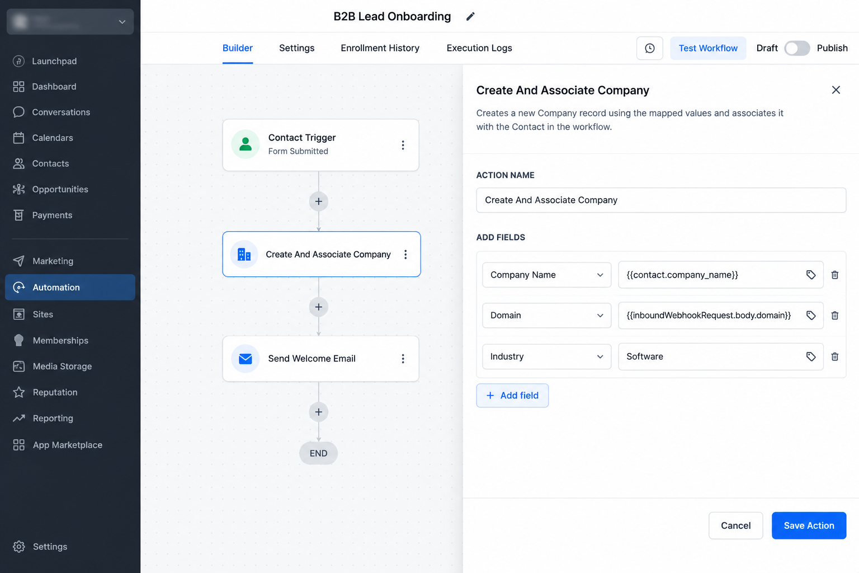Insert custom value tag for Company Name
859x573 pixels.
(x=811, y=275)
